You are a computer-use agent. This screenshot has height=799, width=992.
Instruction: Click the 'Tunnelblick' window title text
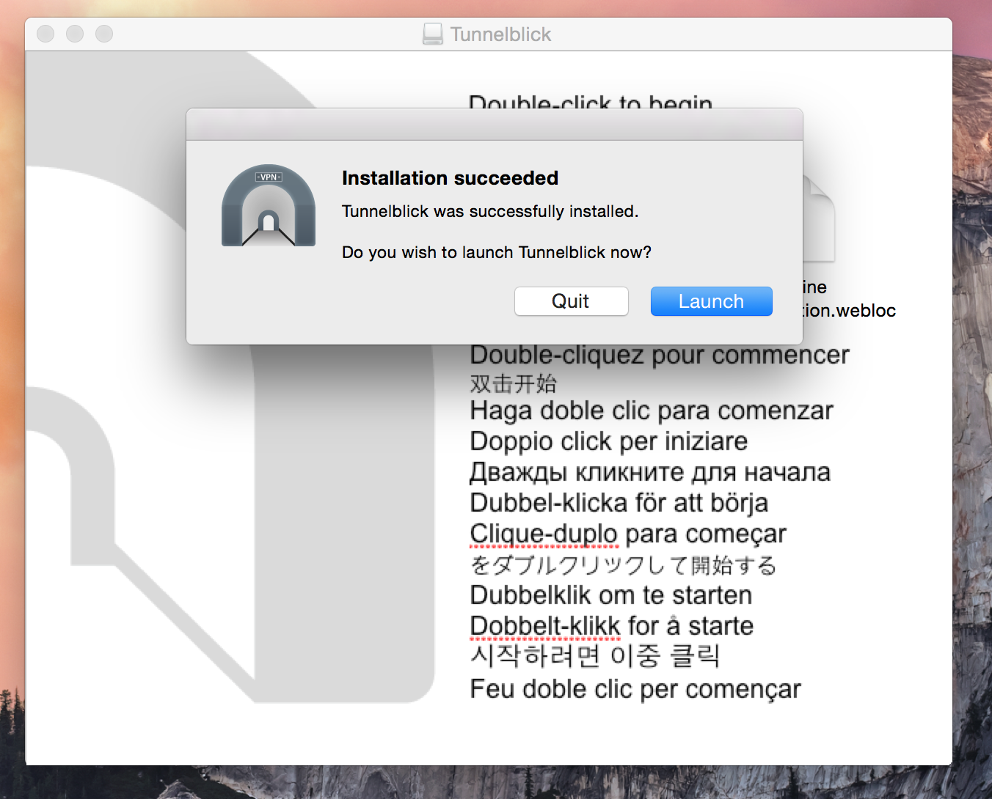point(500,34)
